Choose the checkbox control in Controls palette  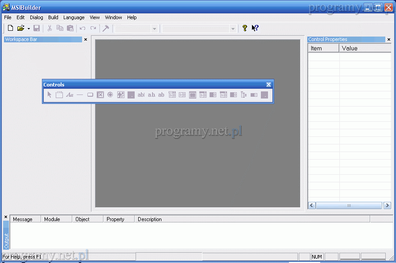[100, 95]
